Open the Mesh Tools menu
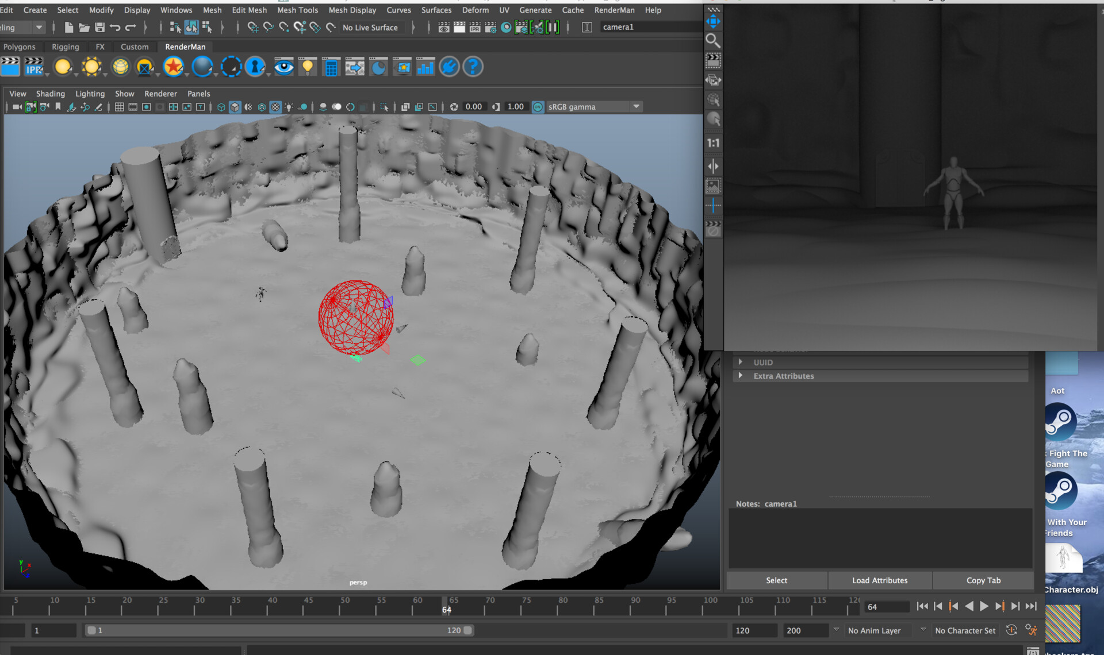 click(x=297, y=10)
